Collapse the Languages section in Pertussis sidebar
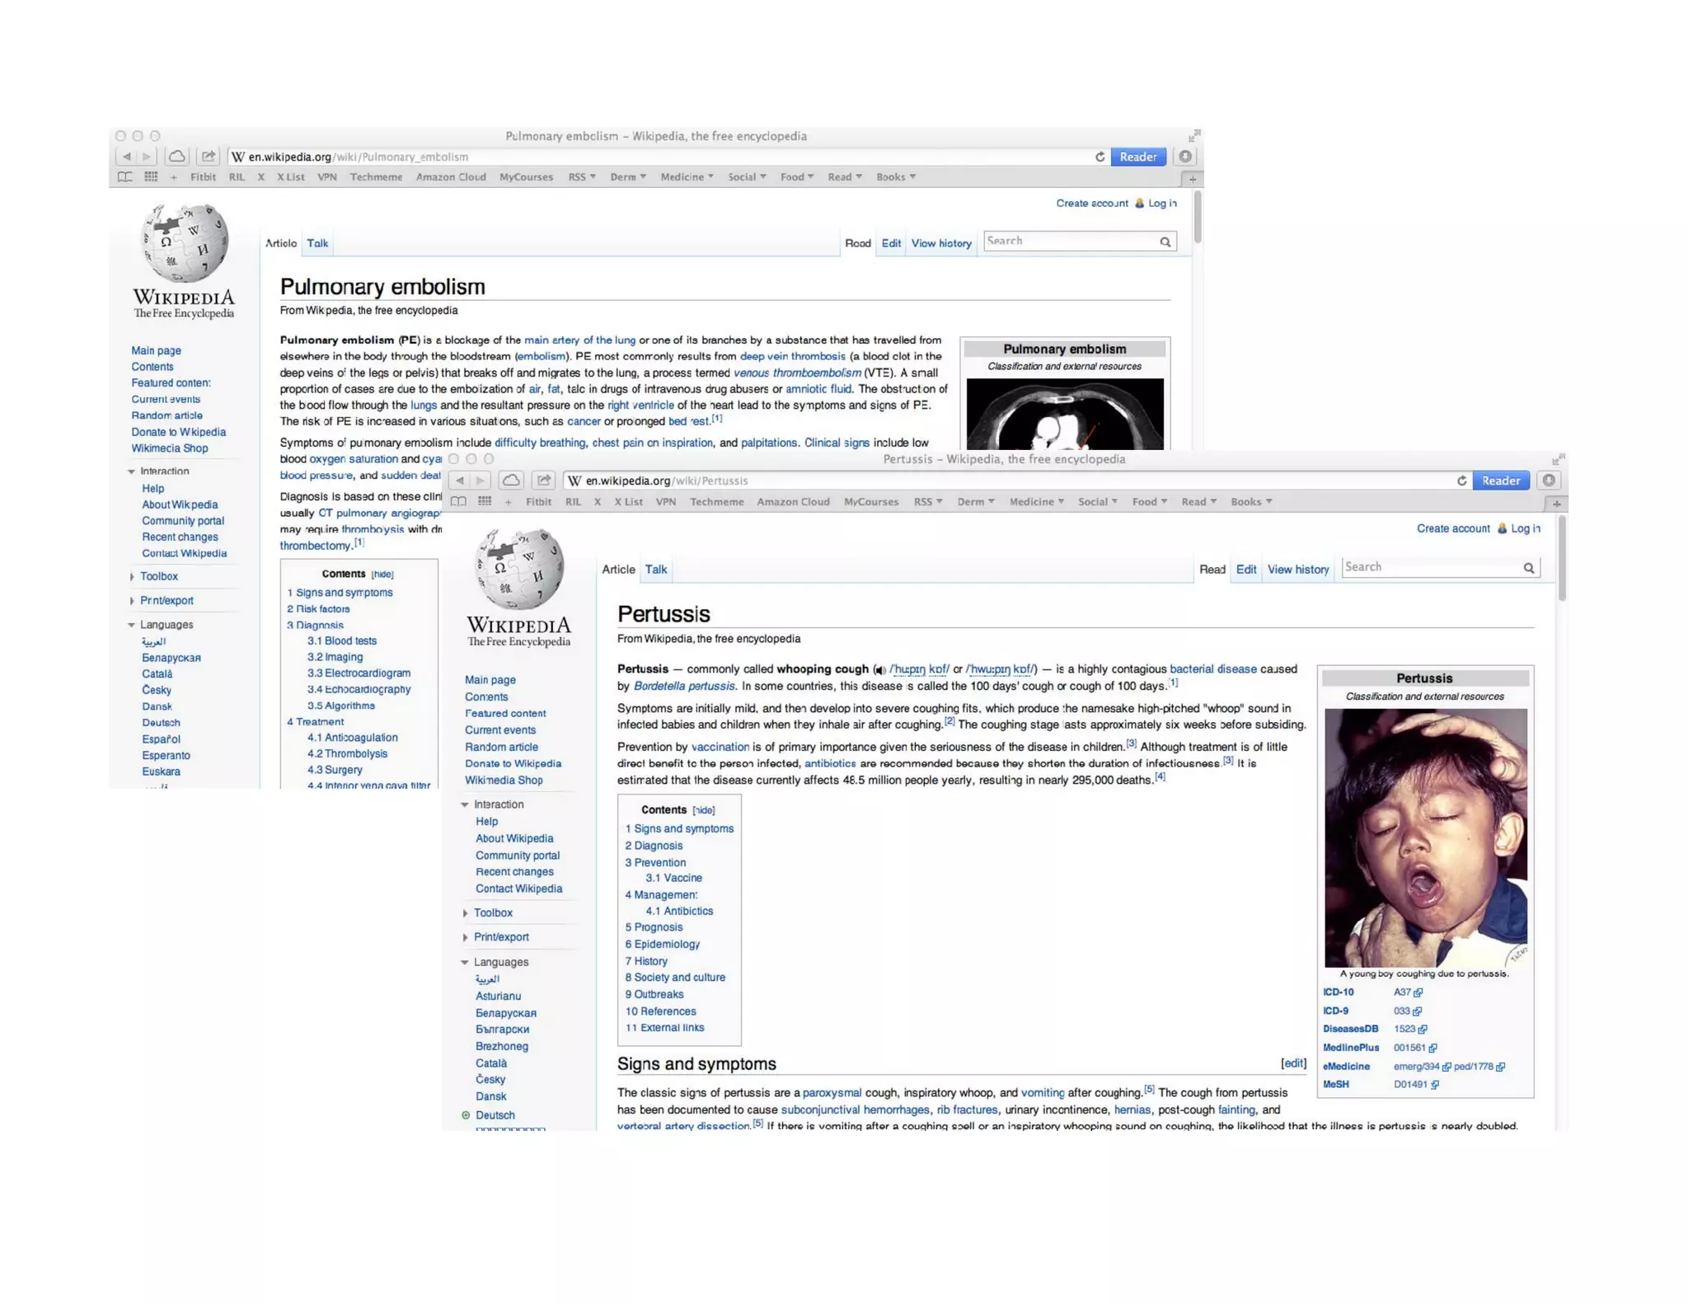Image resolution: width=1688 pixels, height=1304 pixels. pyautogui.click(x=499, y=962)
